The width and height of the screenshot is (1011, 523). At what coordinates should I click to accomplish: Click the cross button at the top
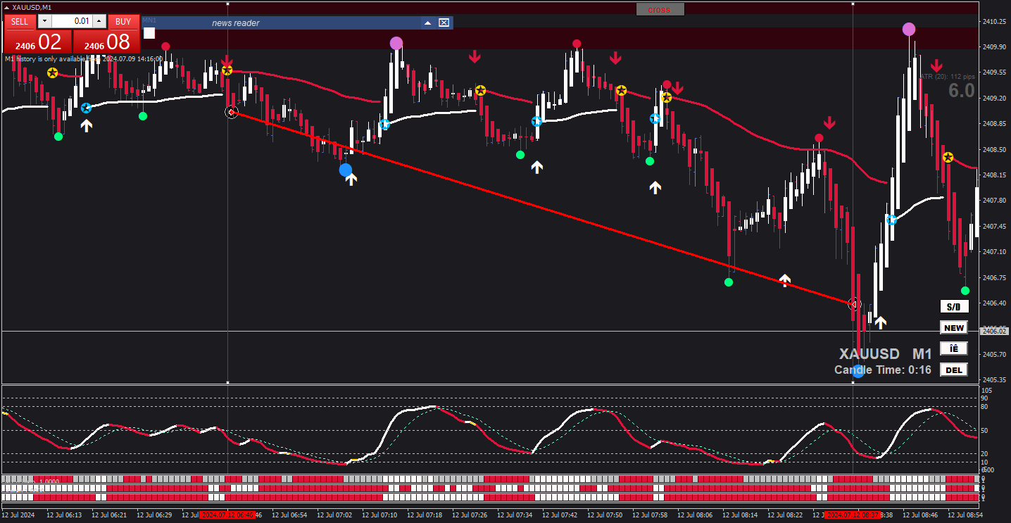[x=660, y=9]
